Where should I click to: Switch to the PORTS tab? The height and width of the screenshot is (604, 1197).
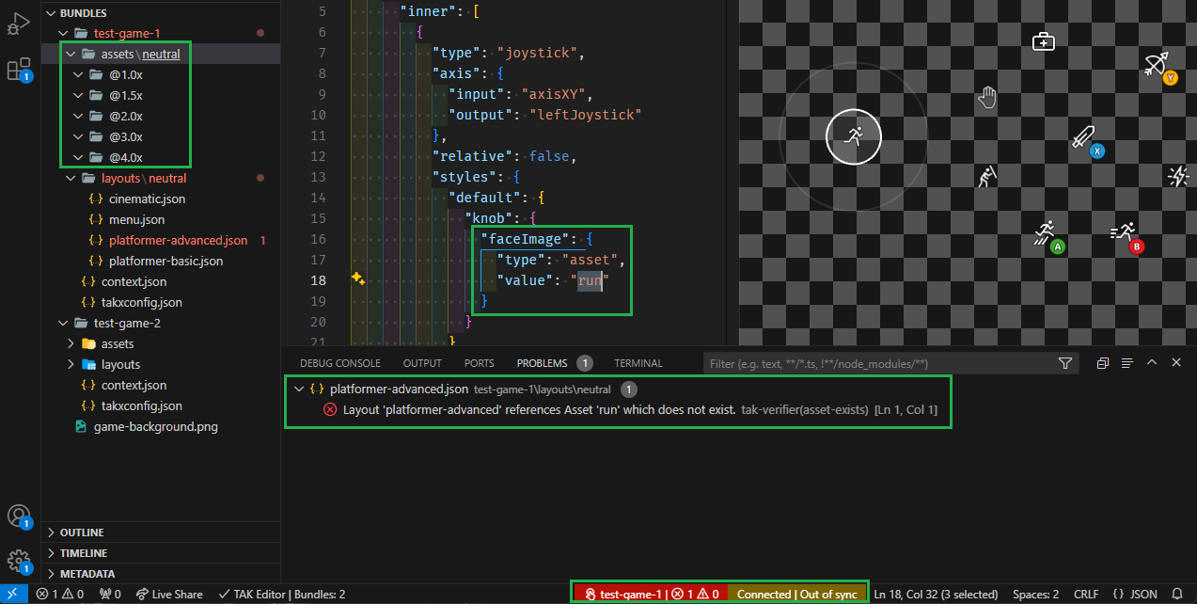pos(480,363)
